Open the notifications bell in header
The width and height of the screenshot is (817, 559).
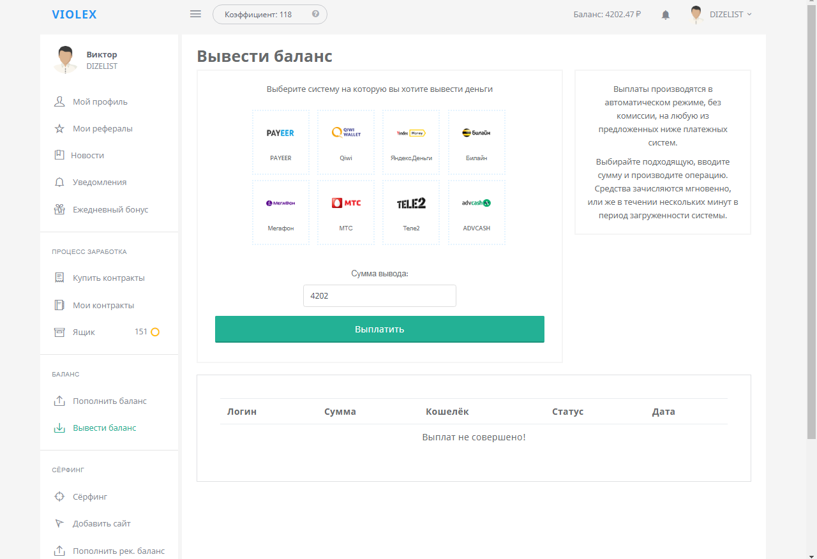pyautogui.click(x=666, y=15)
